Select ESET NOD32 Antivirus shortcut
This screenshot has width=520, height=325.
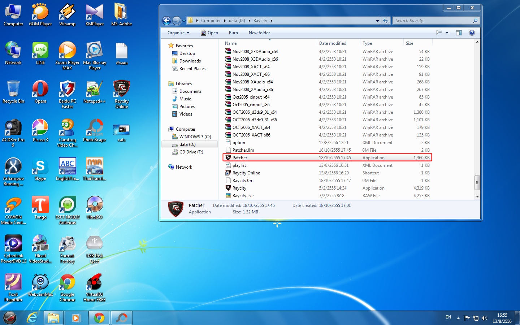click(67, 211)
